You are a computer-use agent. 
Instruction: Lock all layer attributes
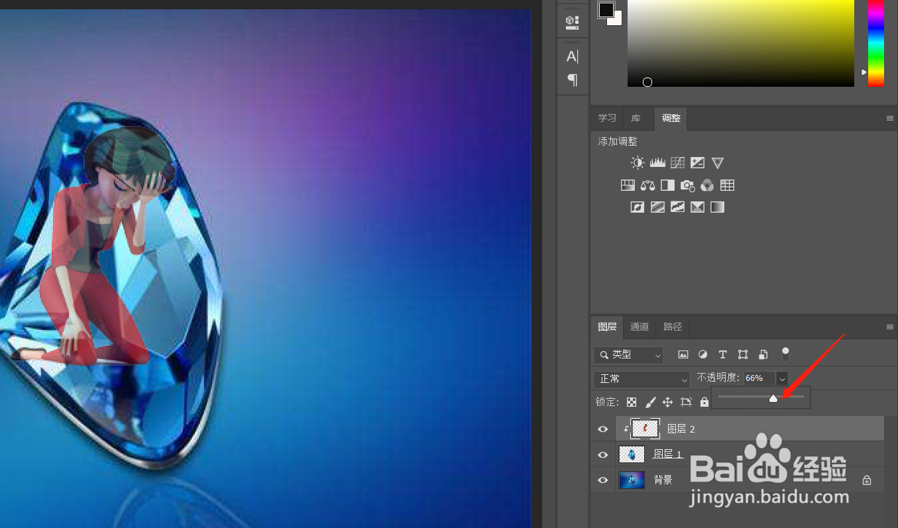(x=704, y=402)
